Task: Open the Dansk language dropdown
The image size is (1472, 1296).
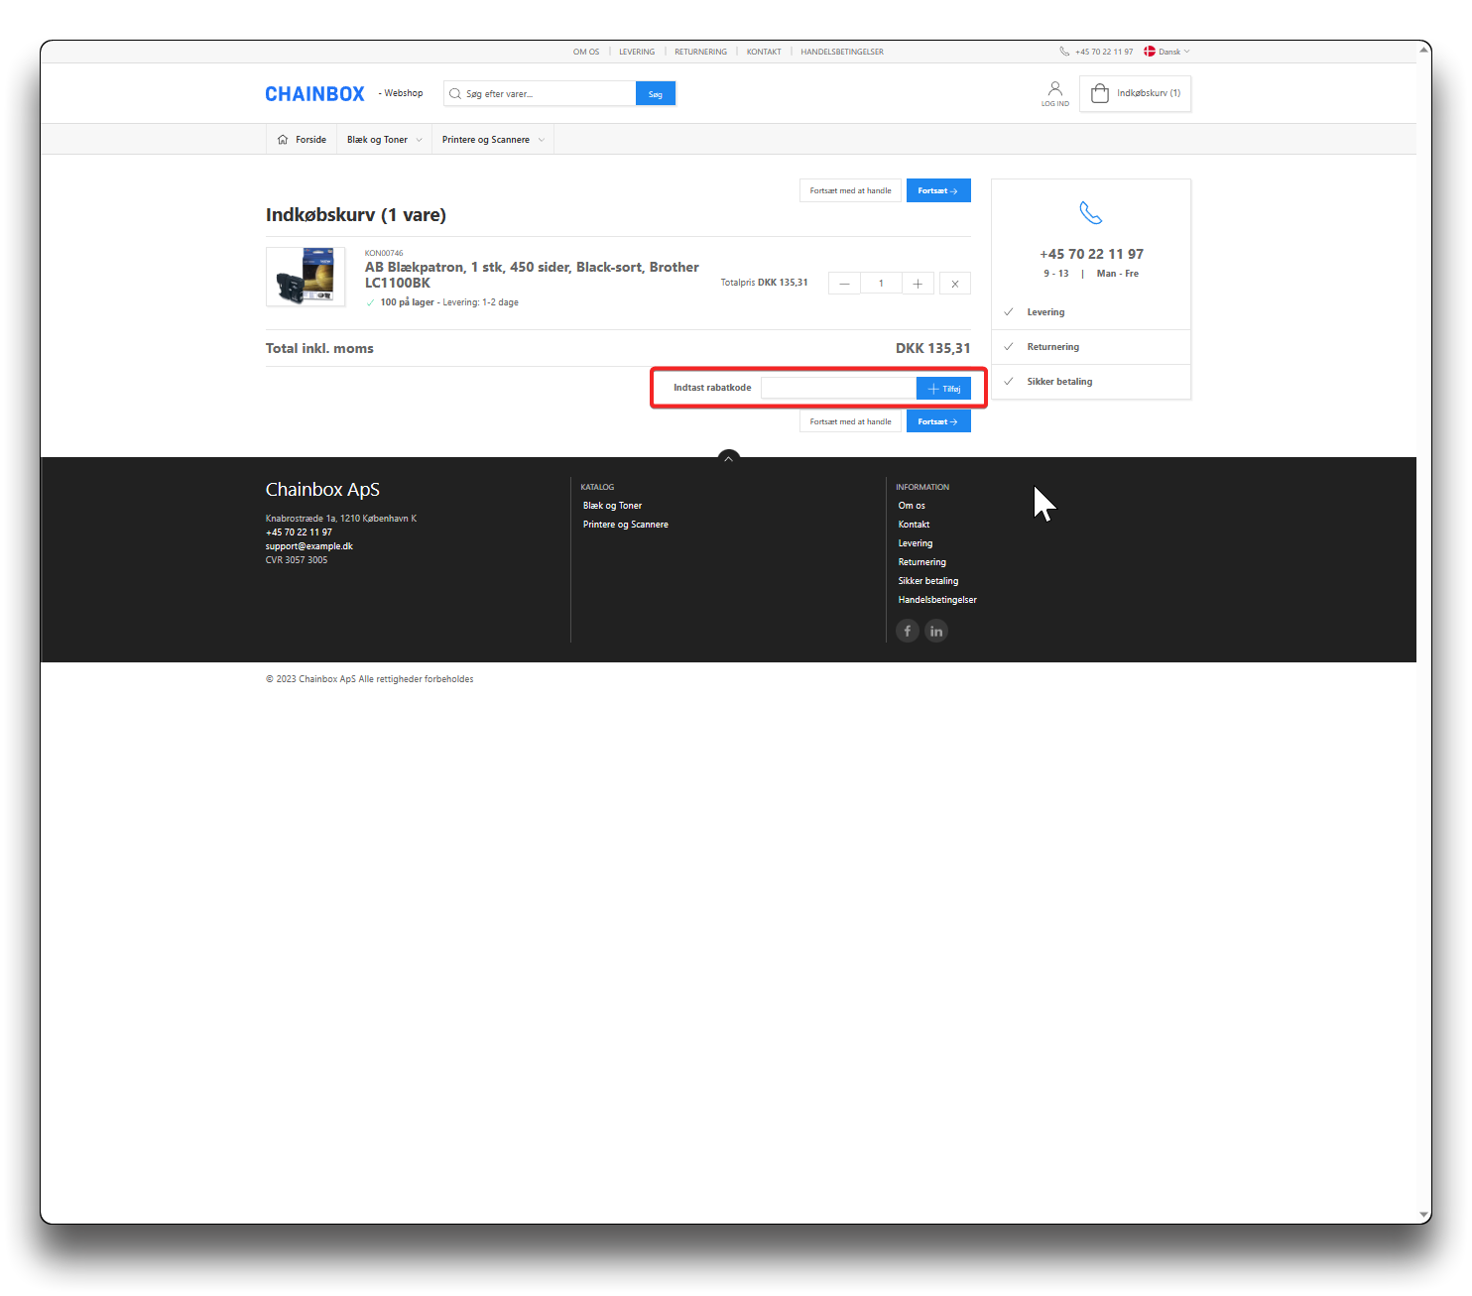Action: pos(1167,52)
